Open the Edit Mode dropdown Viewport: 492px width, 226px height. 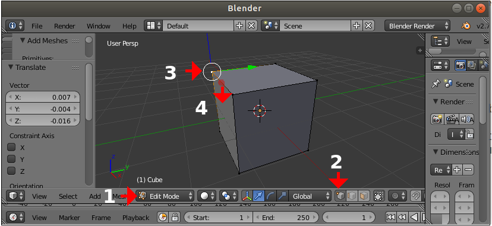tap(165, 196)
